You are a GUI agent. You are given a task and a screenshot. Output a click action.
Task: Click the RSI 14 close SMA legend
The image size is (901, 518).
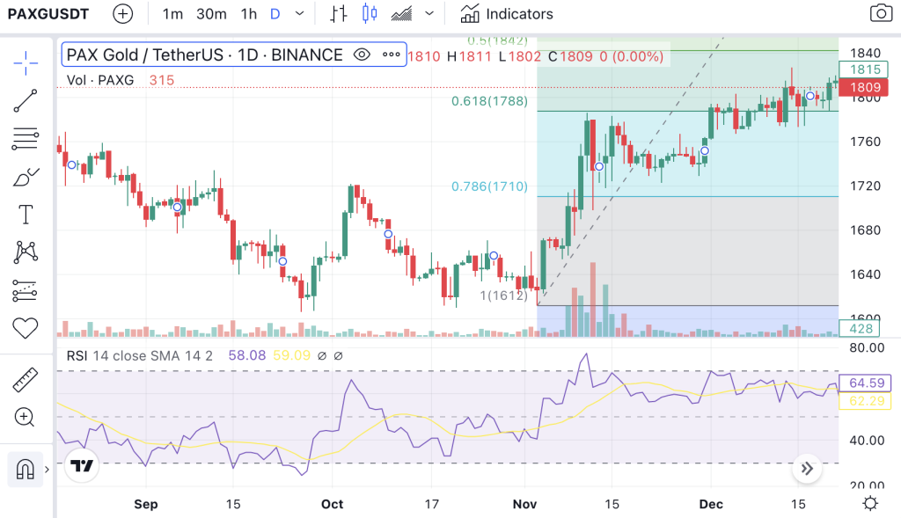click(140, 356)
